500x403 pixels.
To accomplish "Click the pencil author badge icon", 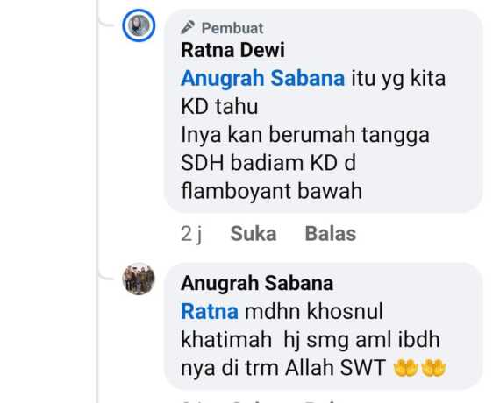I will click(x=188, y=27).
